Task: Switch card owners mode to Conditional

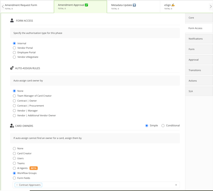Action: pos(163,126)
